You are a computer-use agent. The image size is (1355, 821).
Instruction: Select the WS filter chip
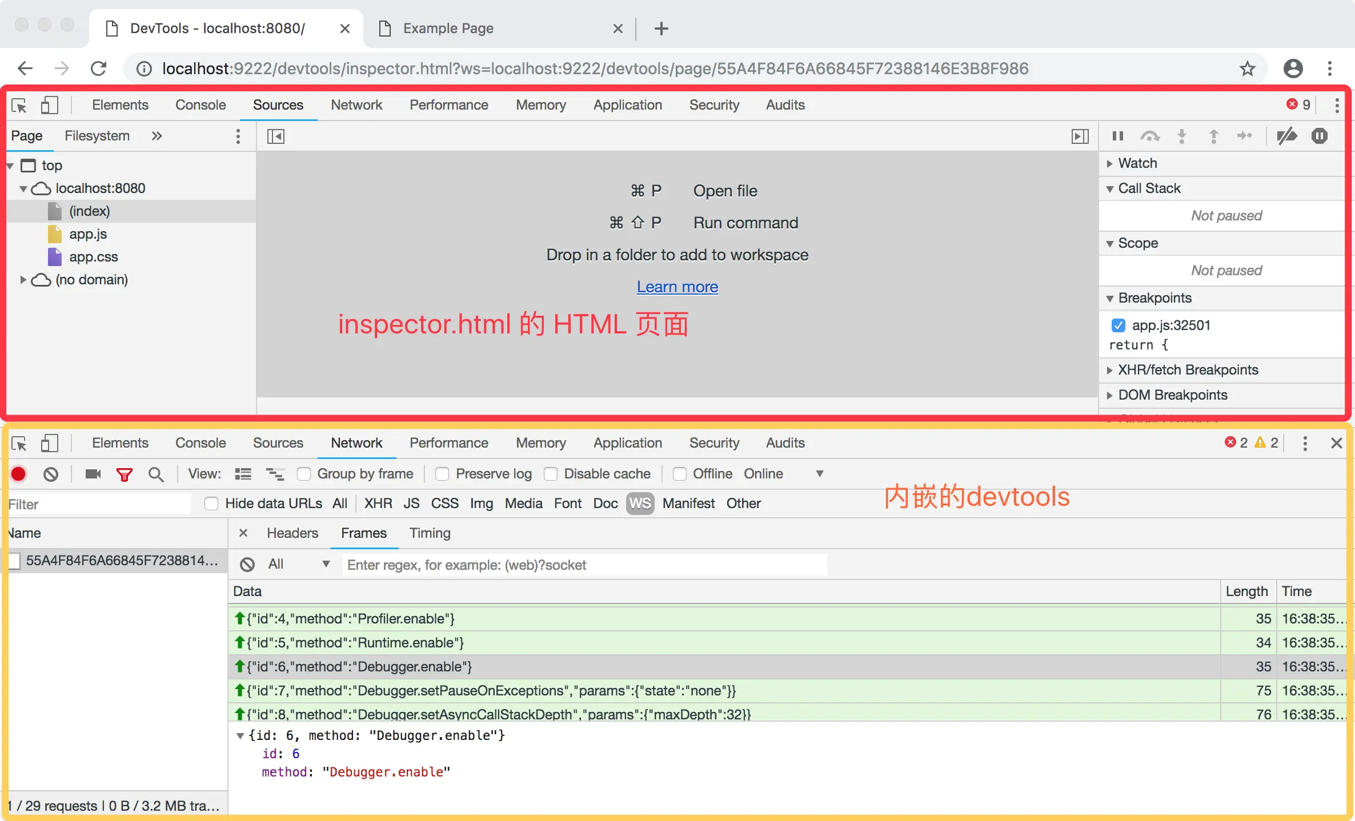pyautogui.click(x=640, y=504)
